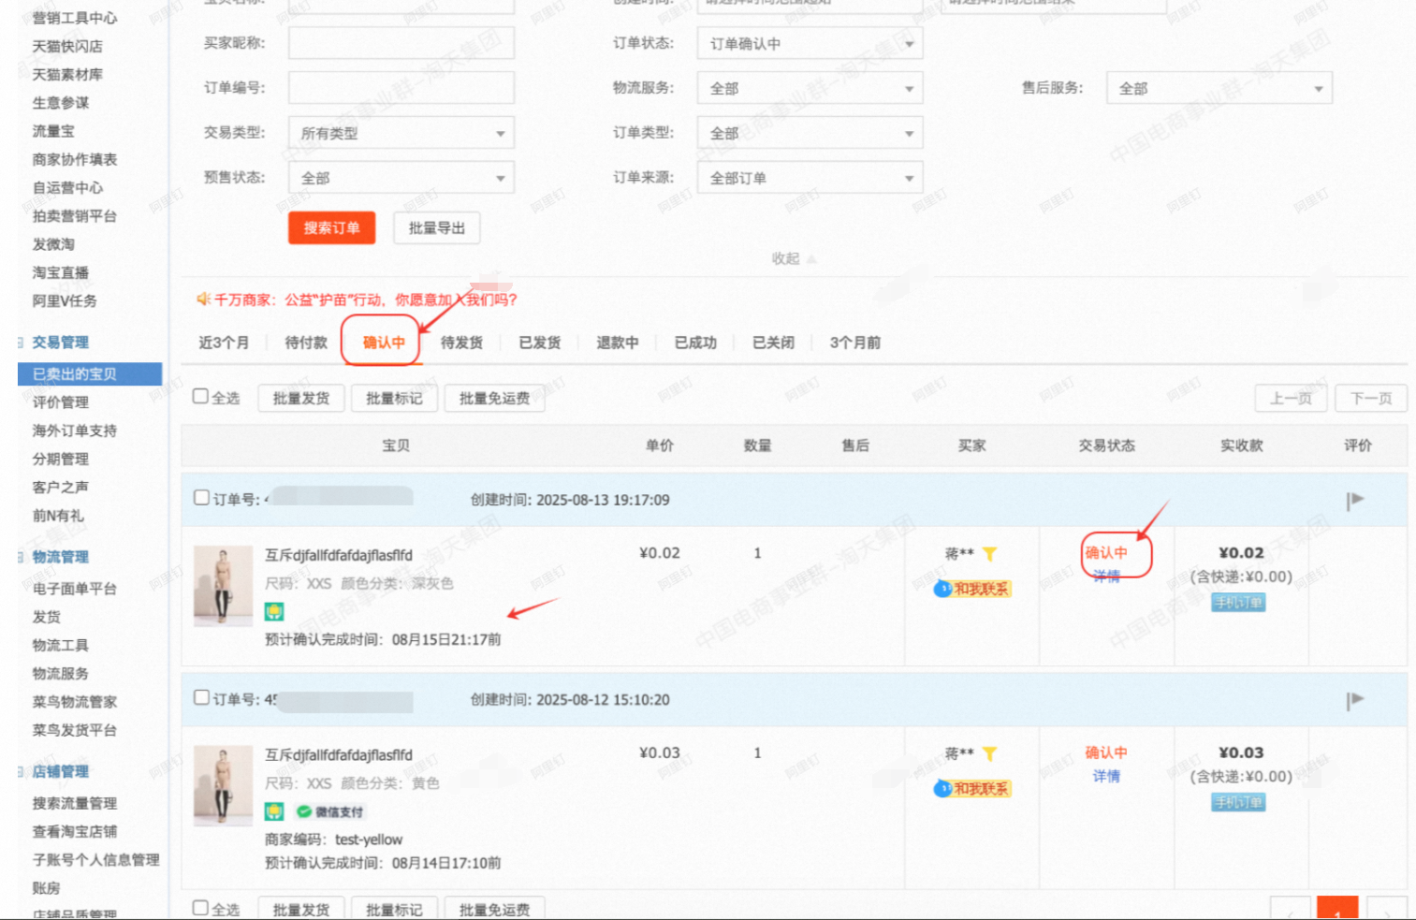Open 生意参谋 in sidebar
This screenshot has width=1416, height=920.
61,103
